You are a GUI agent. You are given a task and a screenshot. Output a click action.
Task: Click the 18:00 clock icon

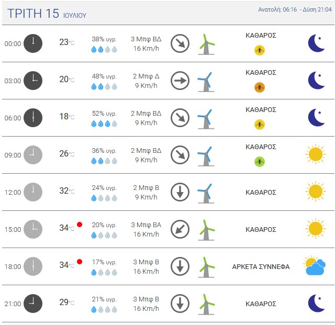coord(32,266)
